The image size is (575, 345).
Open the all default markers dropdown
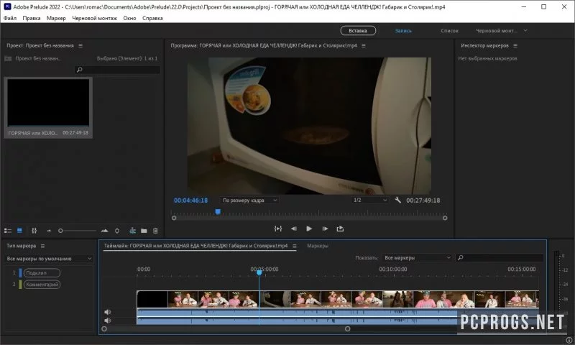coord(49,259)
